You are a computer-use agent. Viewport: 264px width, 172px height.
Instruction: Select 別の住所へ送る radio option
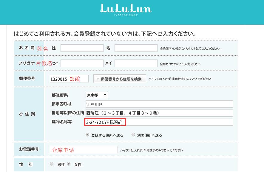(133, 135)
